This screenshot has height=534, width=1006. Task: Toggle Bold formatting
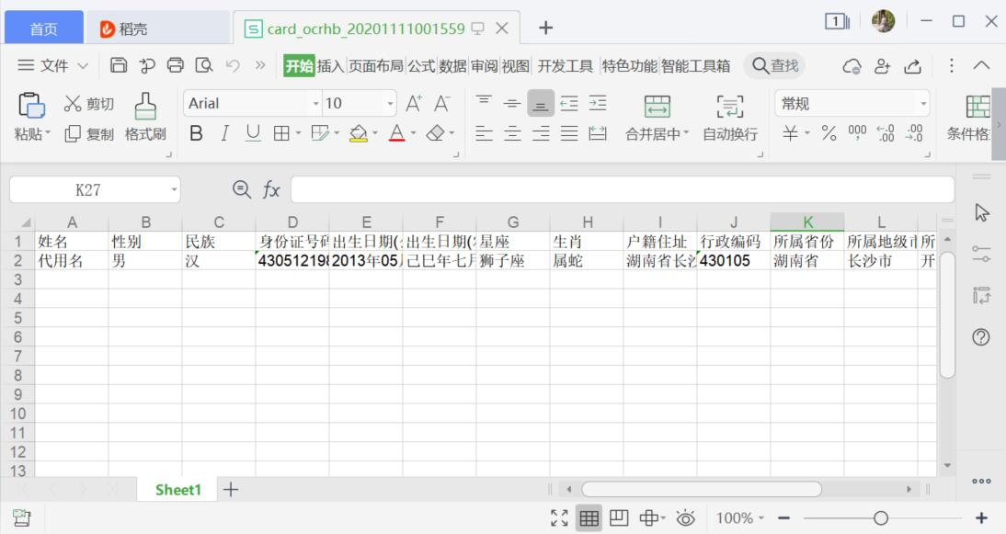[196, 133]
